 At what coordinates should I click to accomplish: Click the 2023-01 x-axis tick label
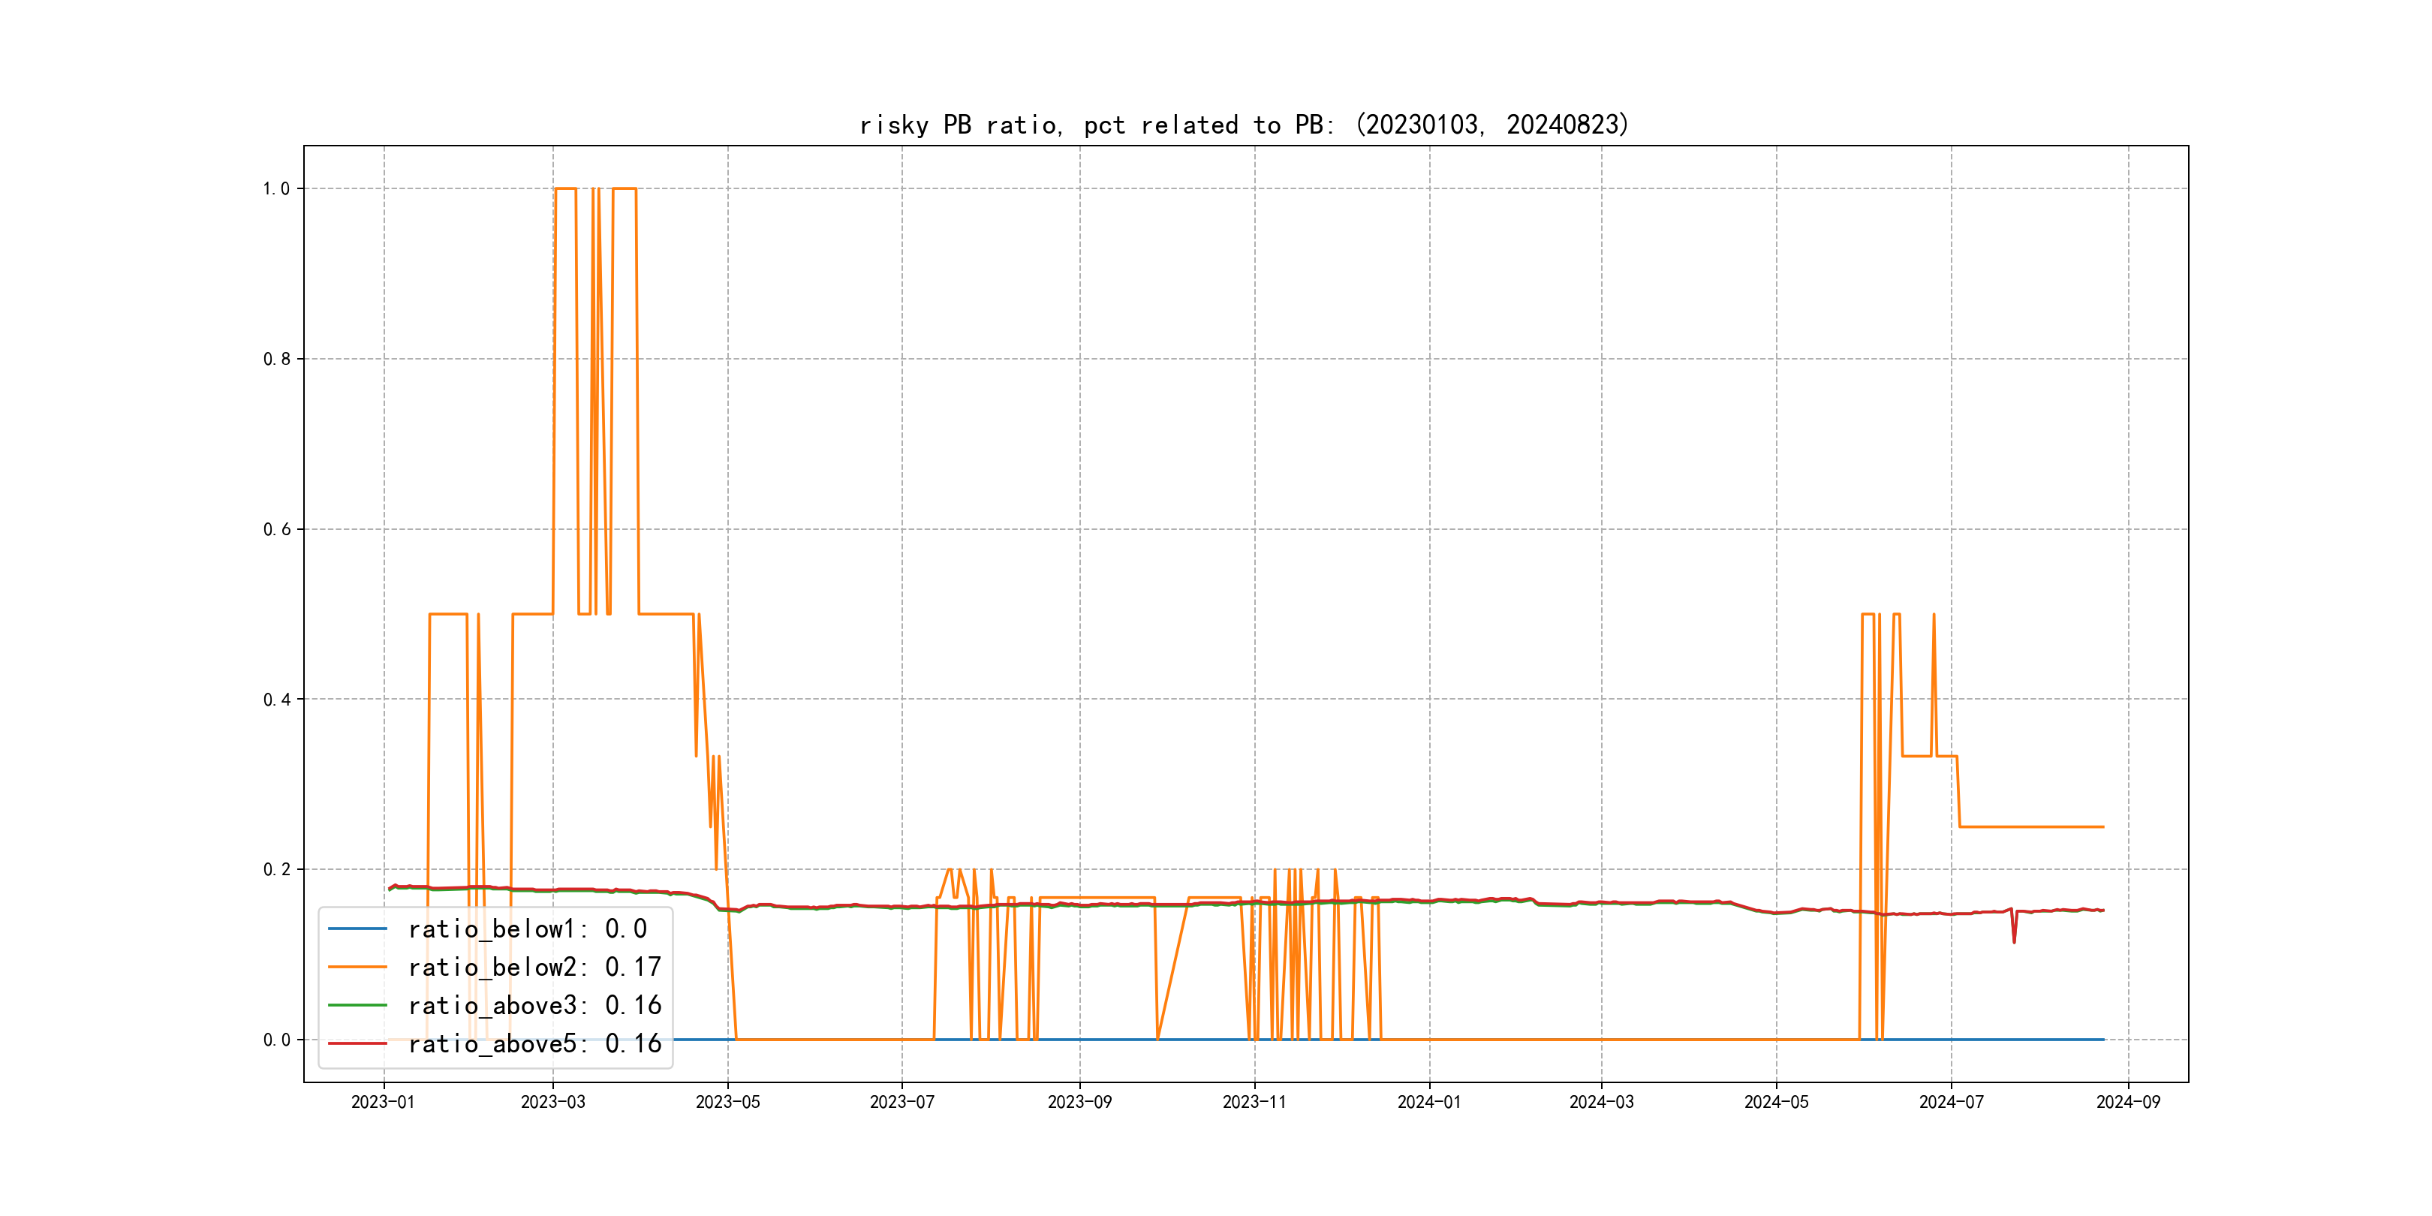tap(382, 1102)
